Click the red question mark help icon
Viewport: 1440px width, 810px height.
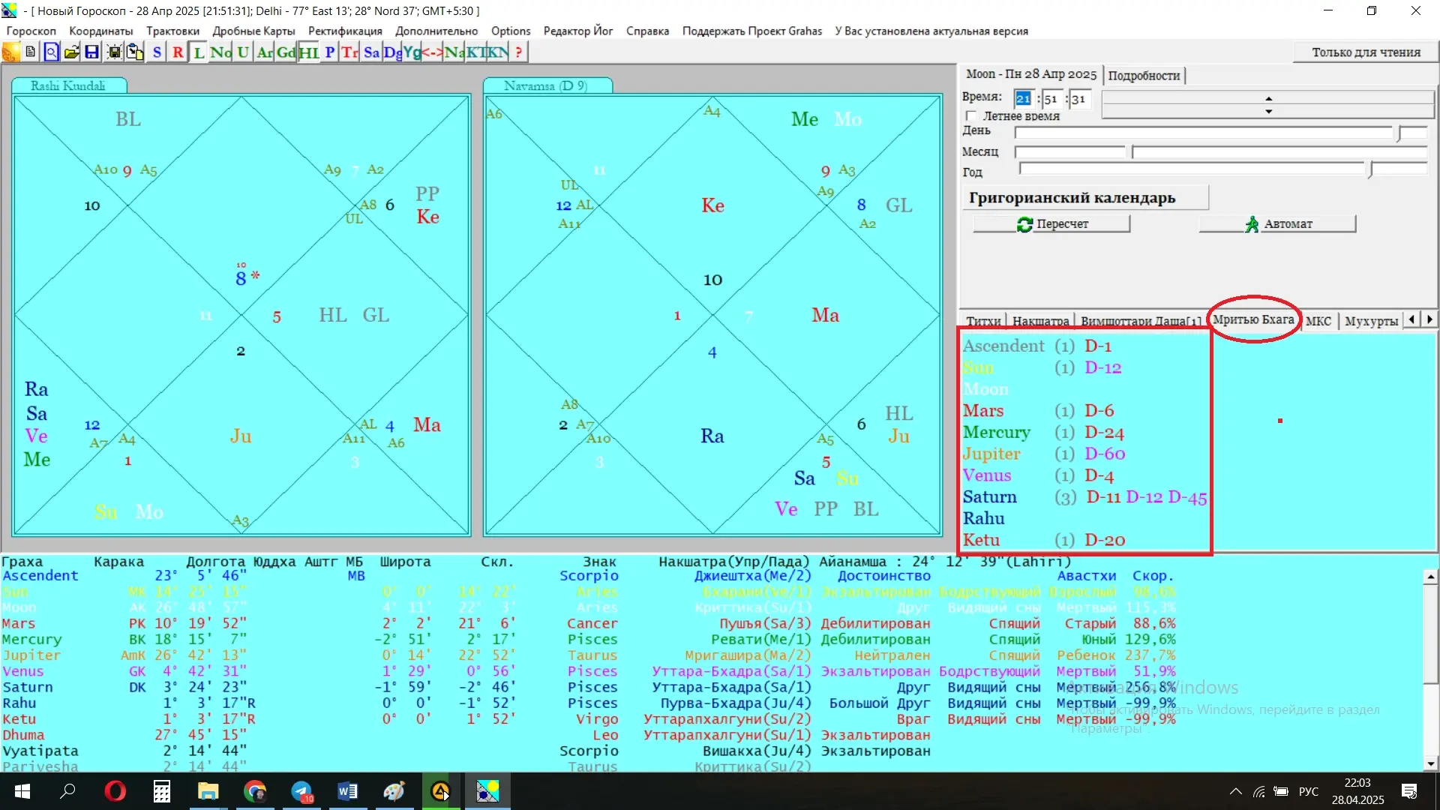518,52
